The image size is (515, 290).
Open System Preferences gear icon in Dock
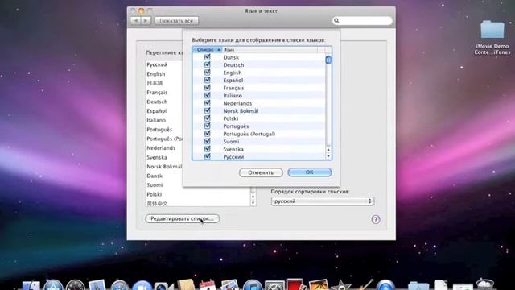[x=274, y=285]
